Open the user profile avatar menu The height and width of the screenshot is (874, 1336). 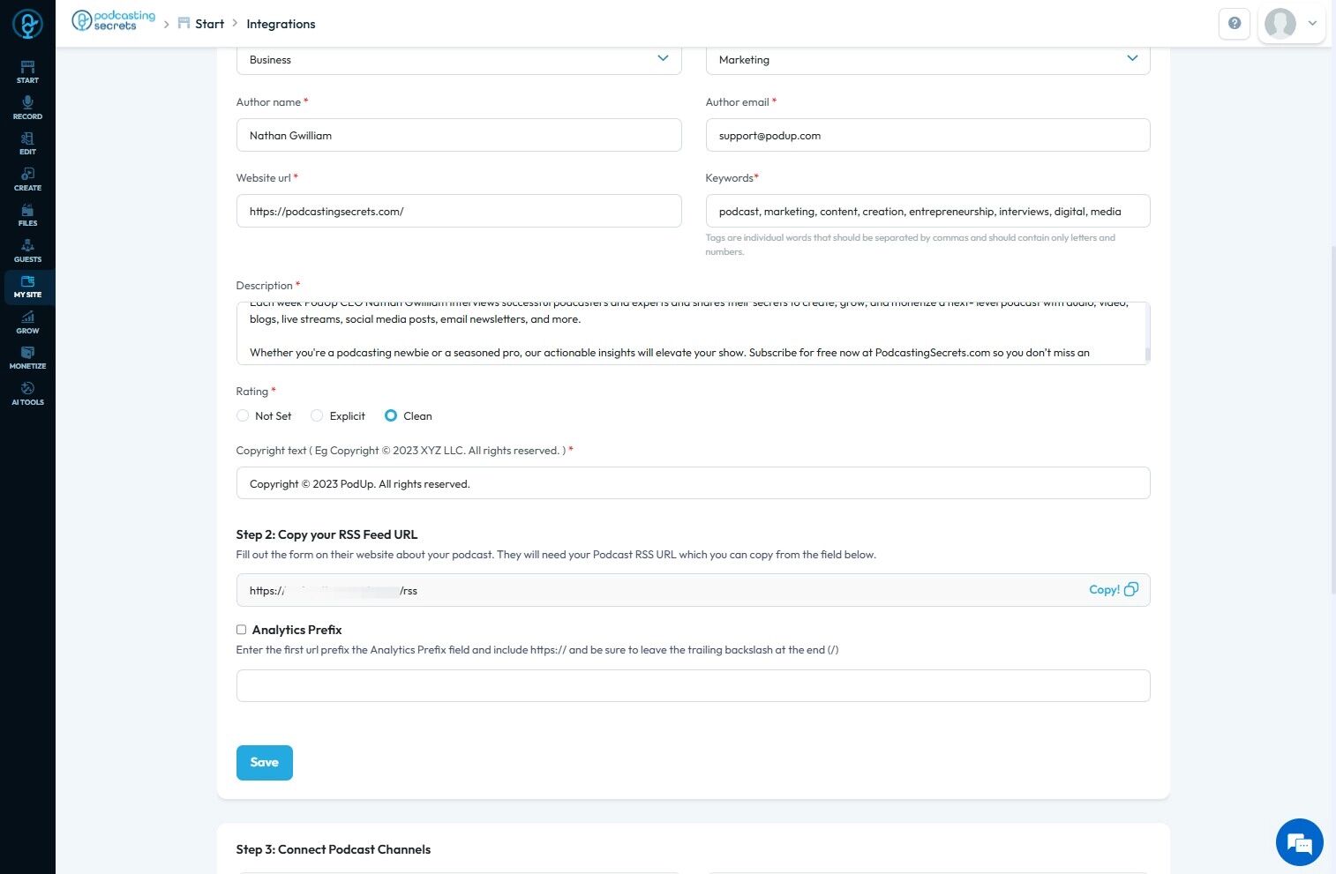click(x=1291, y=24)
